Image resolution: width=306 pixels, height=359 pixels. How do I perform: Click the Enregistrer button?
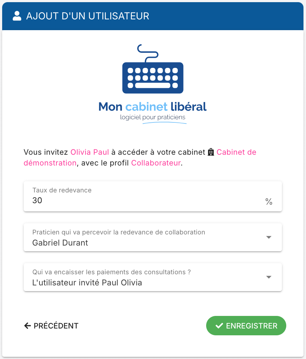246,326
